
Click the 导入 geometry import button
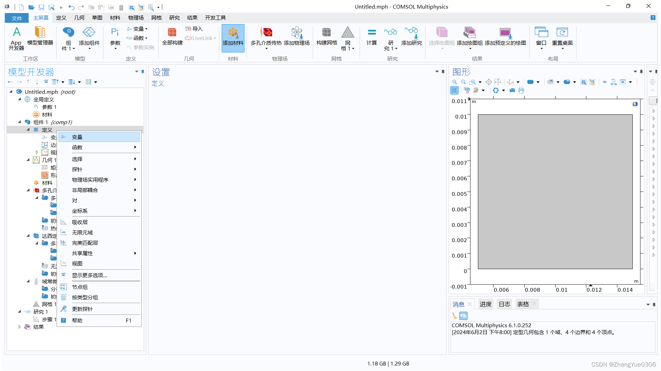194,29
